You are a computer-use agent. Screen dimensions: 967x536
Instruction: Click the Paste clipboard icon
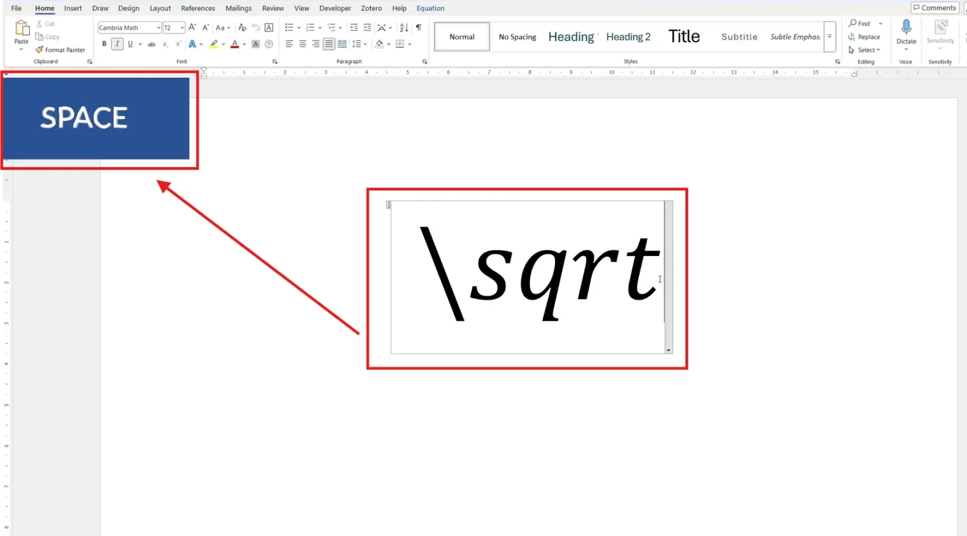click(22, 28)
